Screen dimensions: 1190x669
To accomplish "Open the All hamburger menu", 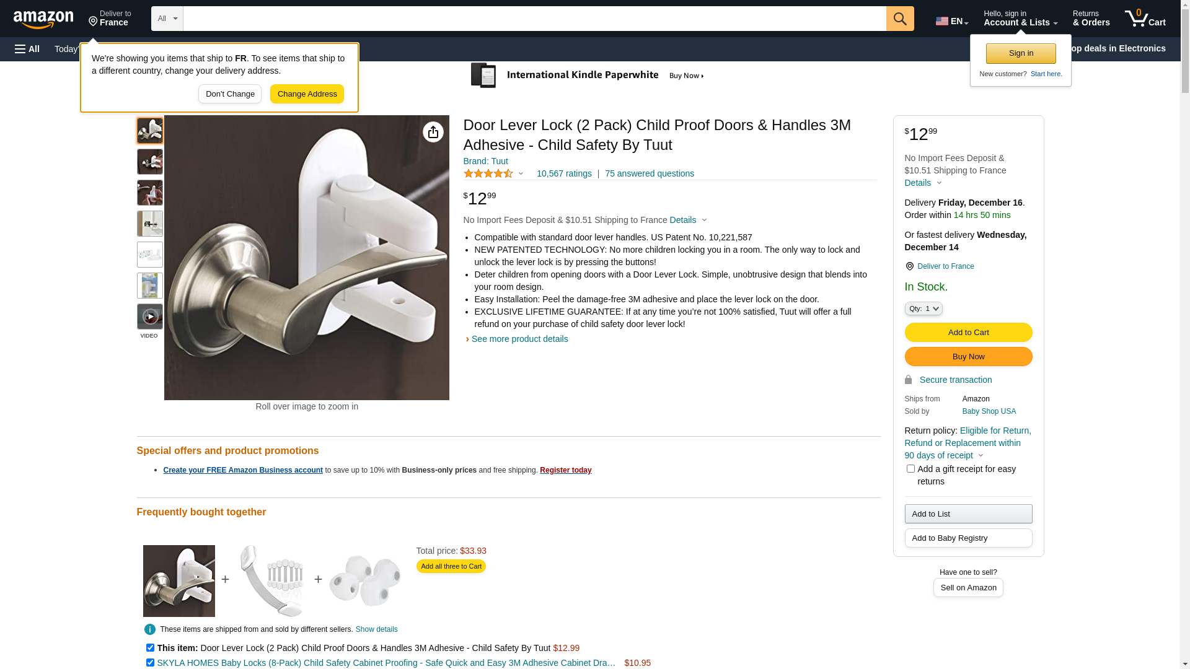I will coord(27,49).
